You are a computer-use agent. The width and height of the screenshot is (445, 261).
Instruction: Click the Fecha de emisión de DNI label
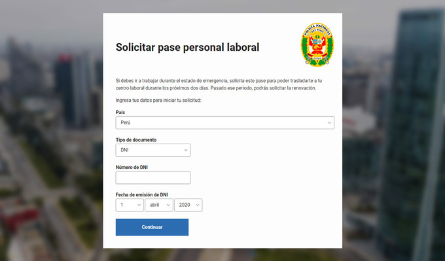[x=141, y=194]
